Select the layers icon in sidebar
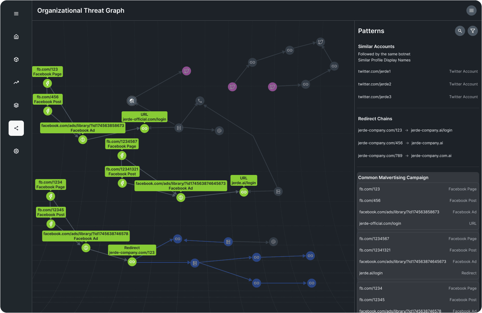482x313 pixels. (x=16, y=105)
